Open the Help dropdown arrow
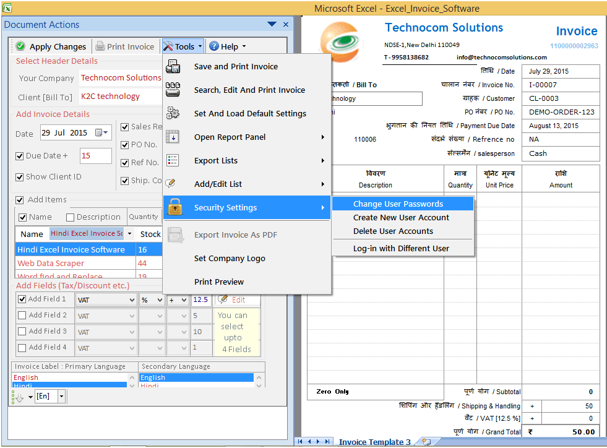This screenshot has height=448, width=607. 244,46
